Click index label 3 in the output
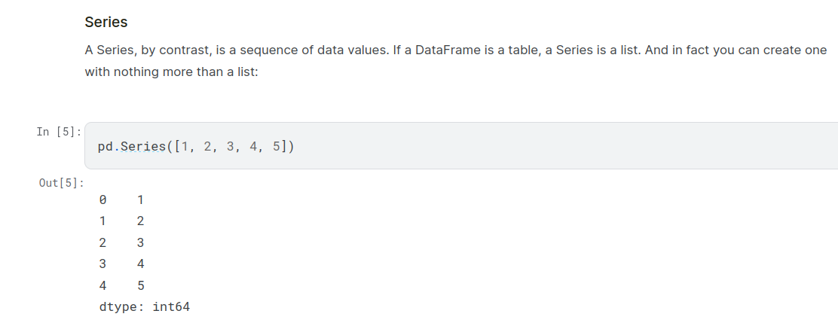This screenshot has width=838, height=326. (102, 264)
